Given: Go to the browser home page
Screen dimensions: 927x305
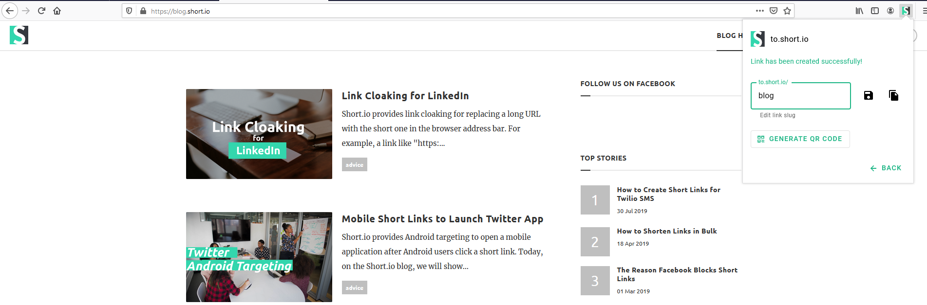Looking at the screenshot, I should coord(57,11).
